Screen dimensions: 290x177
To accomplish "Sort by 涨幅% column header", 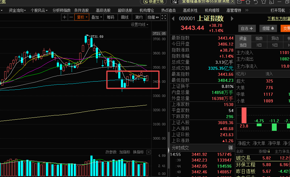I will point(264,152).
